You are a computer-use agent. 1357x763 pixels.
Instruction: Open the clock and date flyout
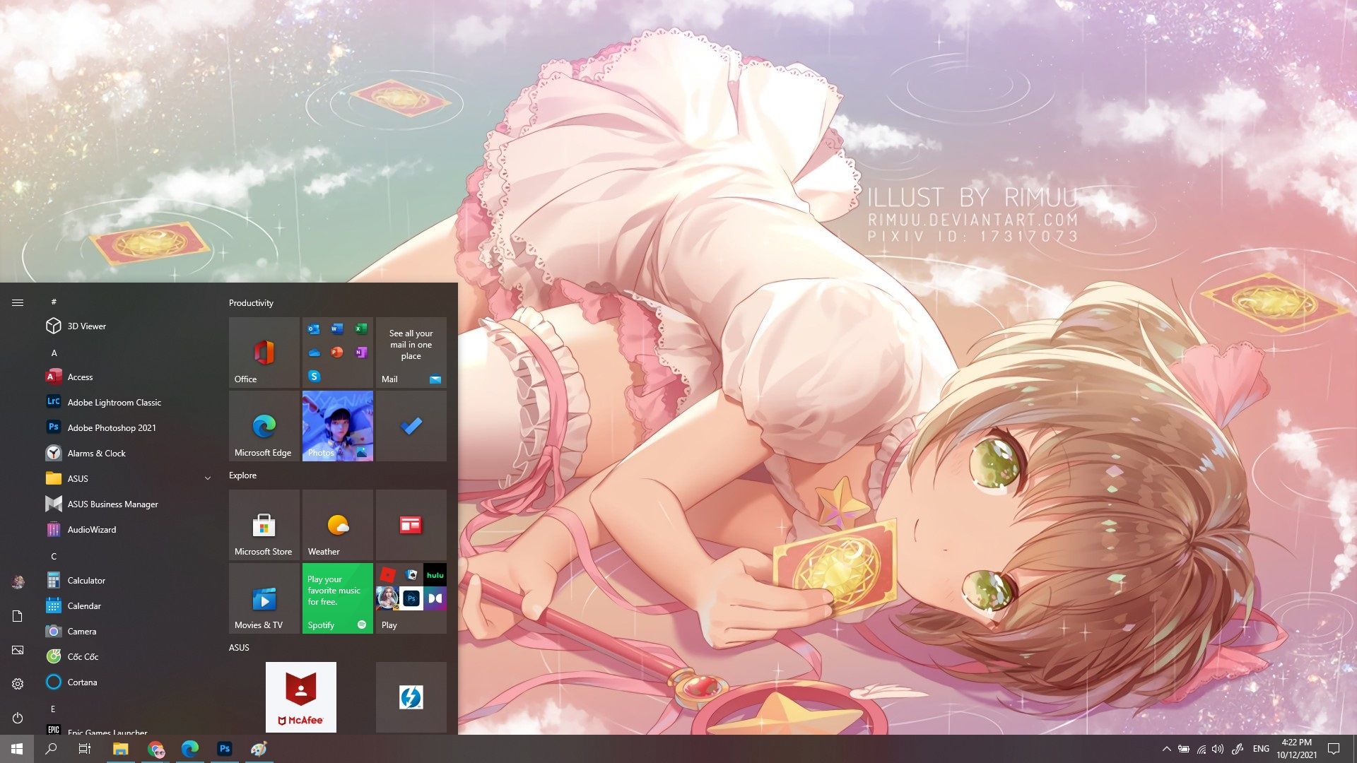(1297, 749)
